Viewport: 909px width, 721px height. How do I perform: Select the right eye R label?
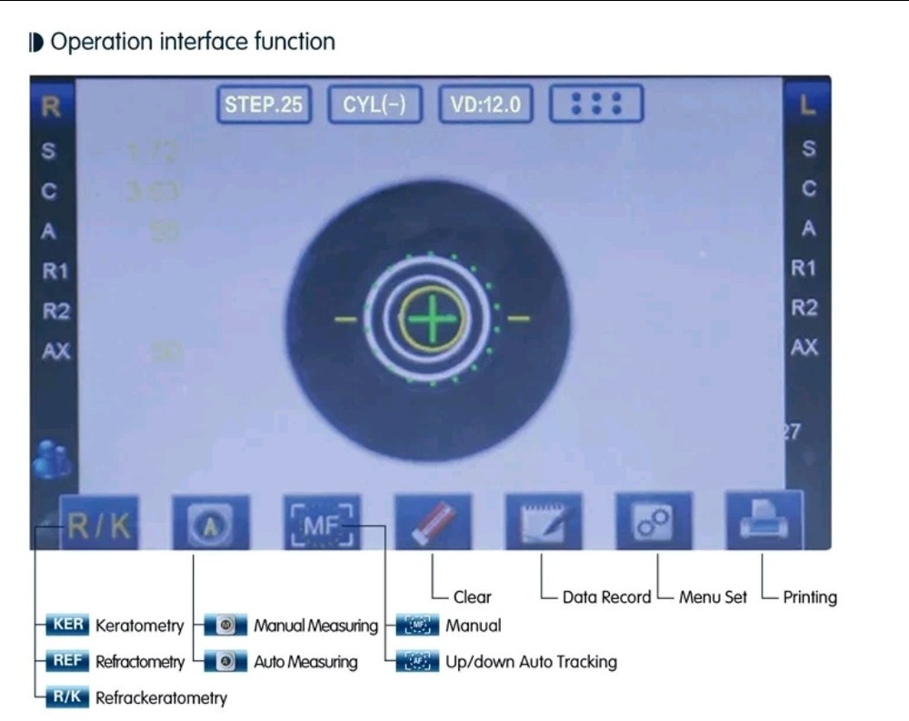[x=50, y=107]
